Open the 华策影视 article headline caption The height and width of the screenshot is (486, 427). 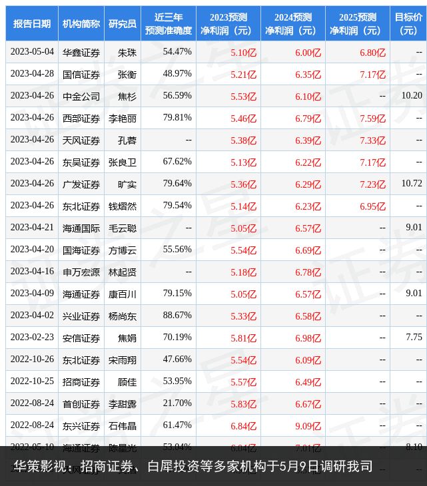point(193,466)
